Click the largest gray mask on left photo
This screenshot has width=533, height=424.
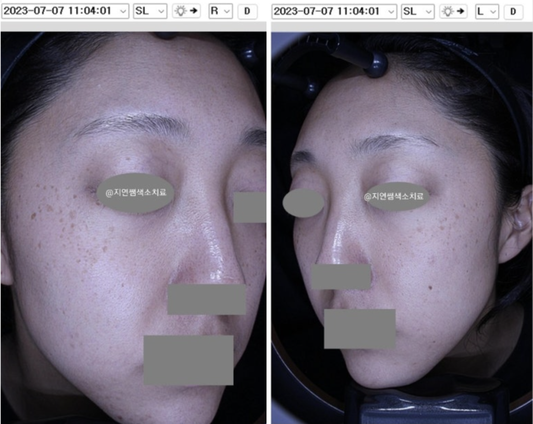pyautogui.click(x=188, y=360)
